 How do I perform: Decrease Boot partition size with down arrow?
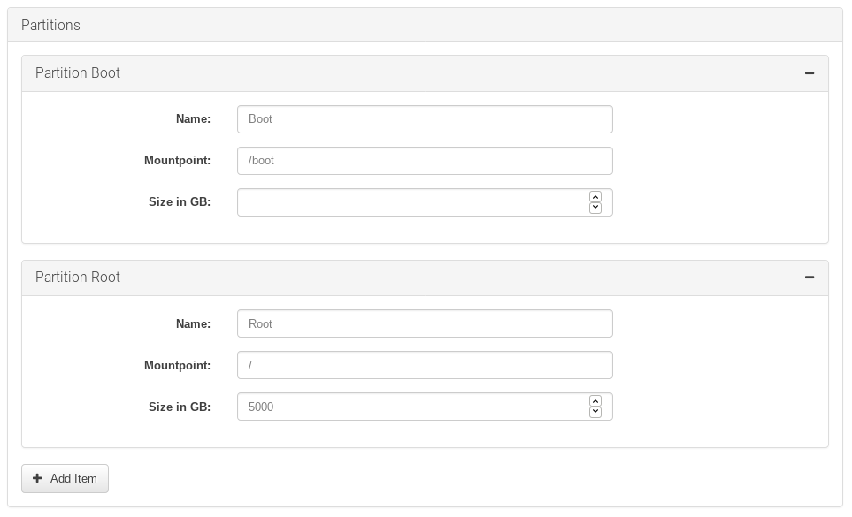[x=595, y=208]
